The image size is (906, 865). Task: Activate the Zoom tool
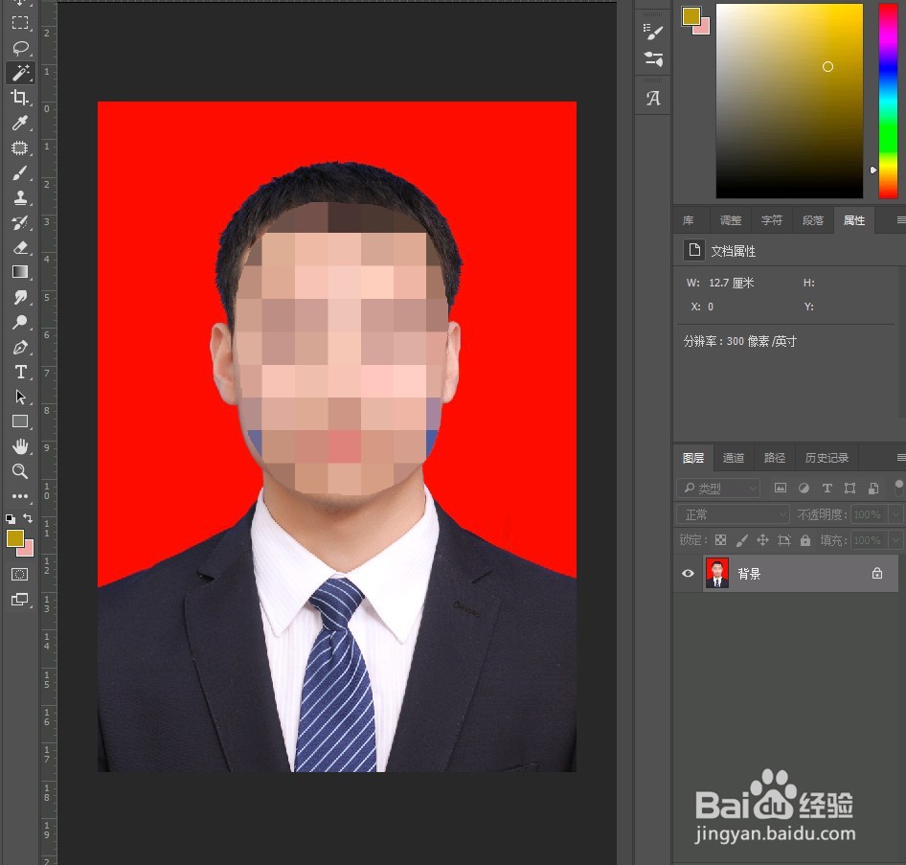[x=21, y=471]
